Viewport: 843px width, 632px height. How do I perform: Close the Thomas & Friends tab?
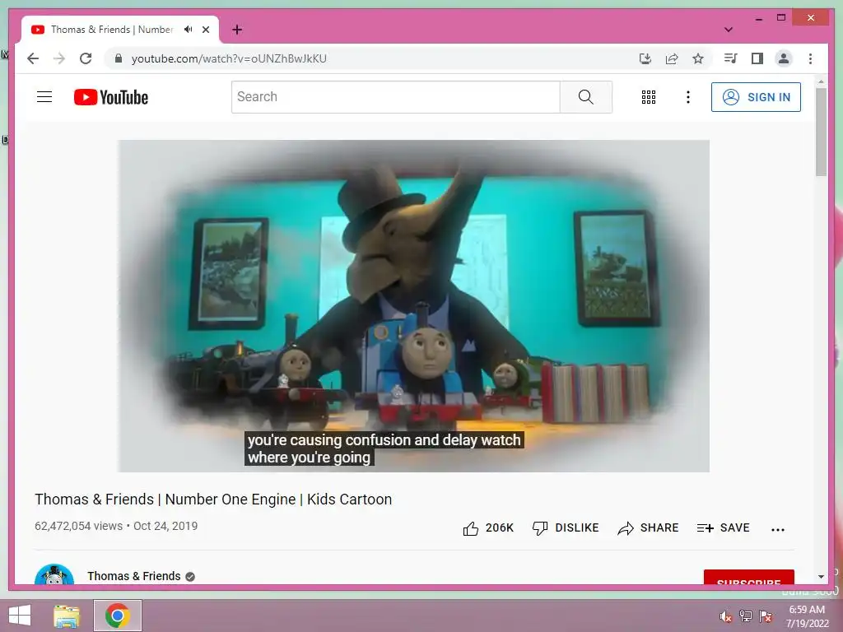(x=206, y=30)
